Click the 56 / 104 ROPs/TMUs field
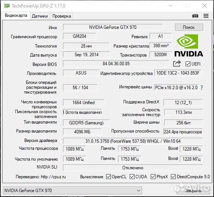214x197 pixels. pos(80,88)
